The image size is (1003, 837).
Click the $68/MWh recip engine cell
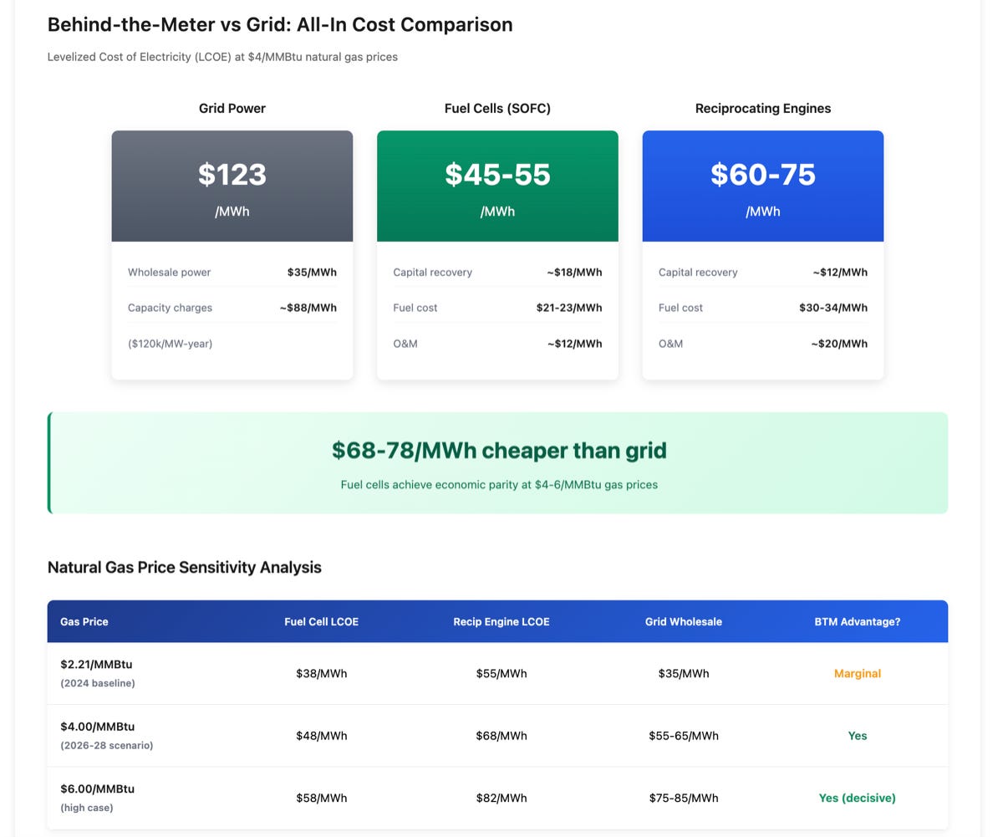pos(501,736)
